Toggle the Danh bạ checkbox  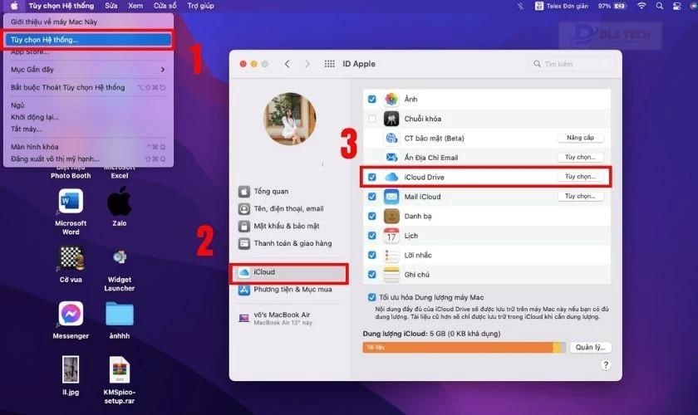[x=371, y=216]
